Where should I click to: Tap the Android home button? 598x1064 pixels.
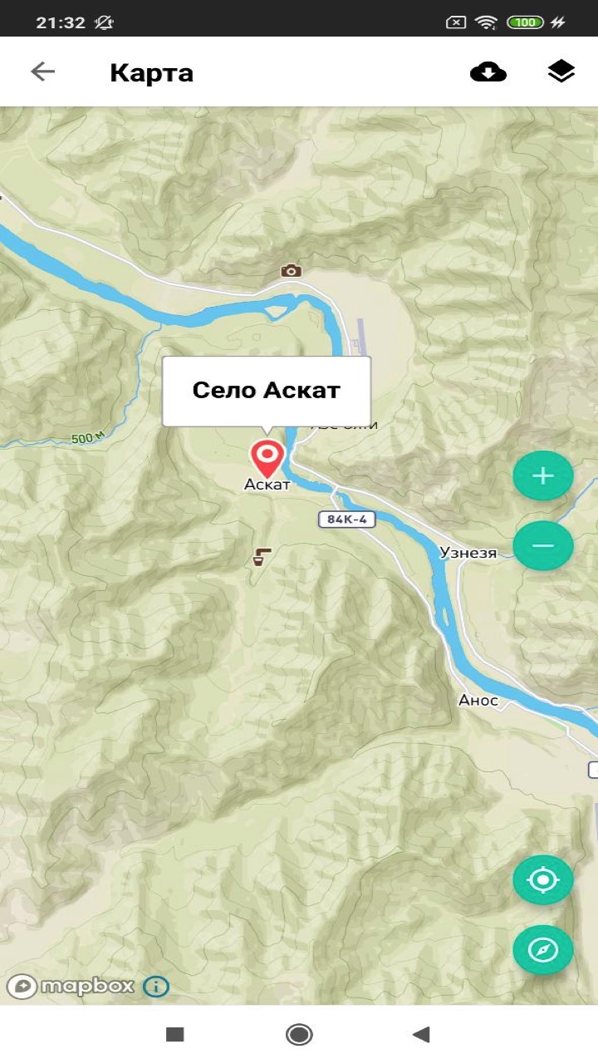click(x=299, y=1034)
